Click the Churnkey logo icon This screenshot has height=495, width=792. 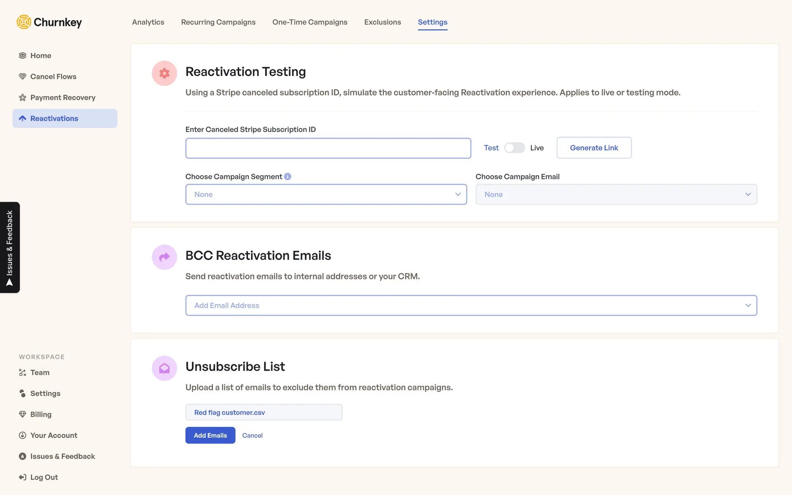tap(24, 22)
